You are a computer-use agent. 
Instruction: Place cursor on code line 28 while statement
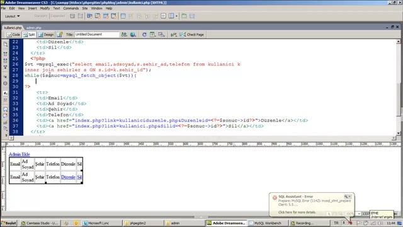81,76
